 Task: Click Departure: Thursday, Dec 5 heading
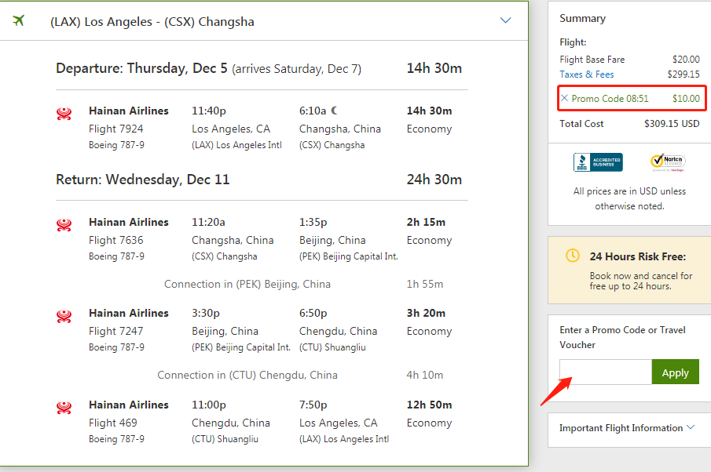coord(141,68)
